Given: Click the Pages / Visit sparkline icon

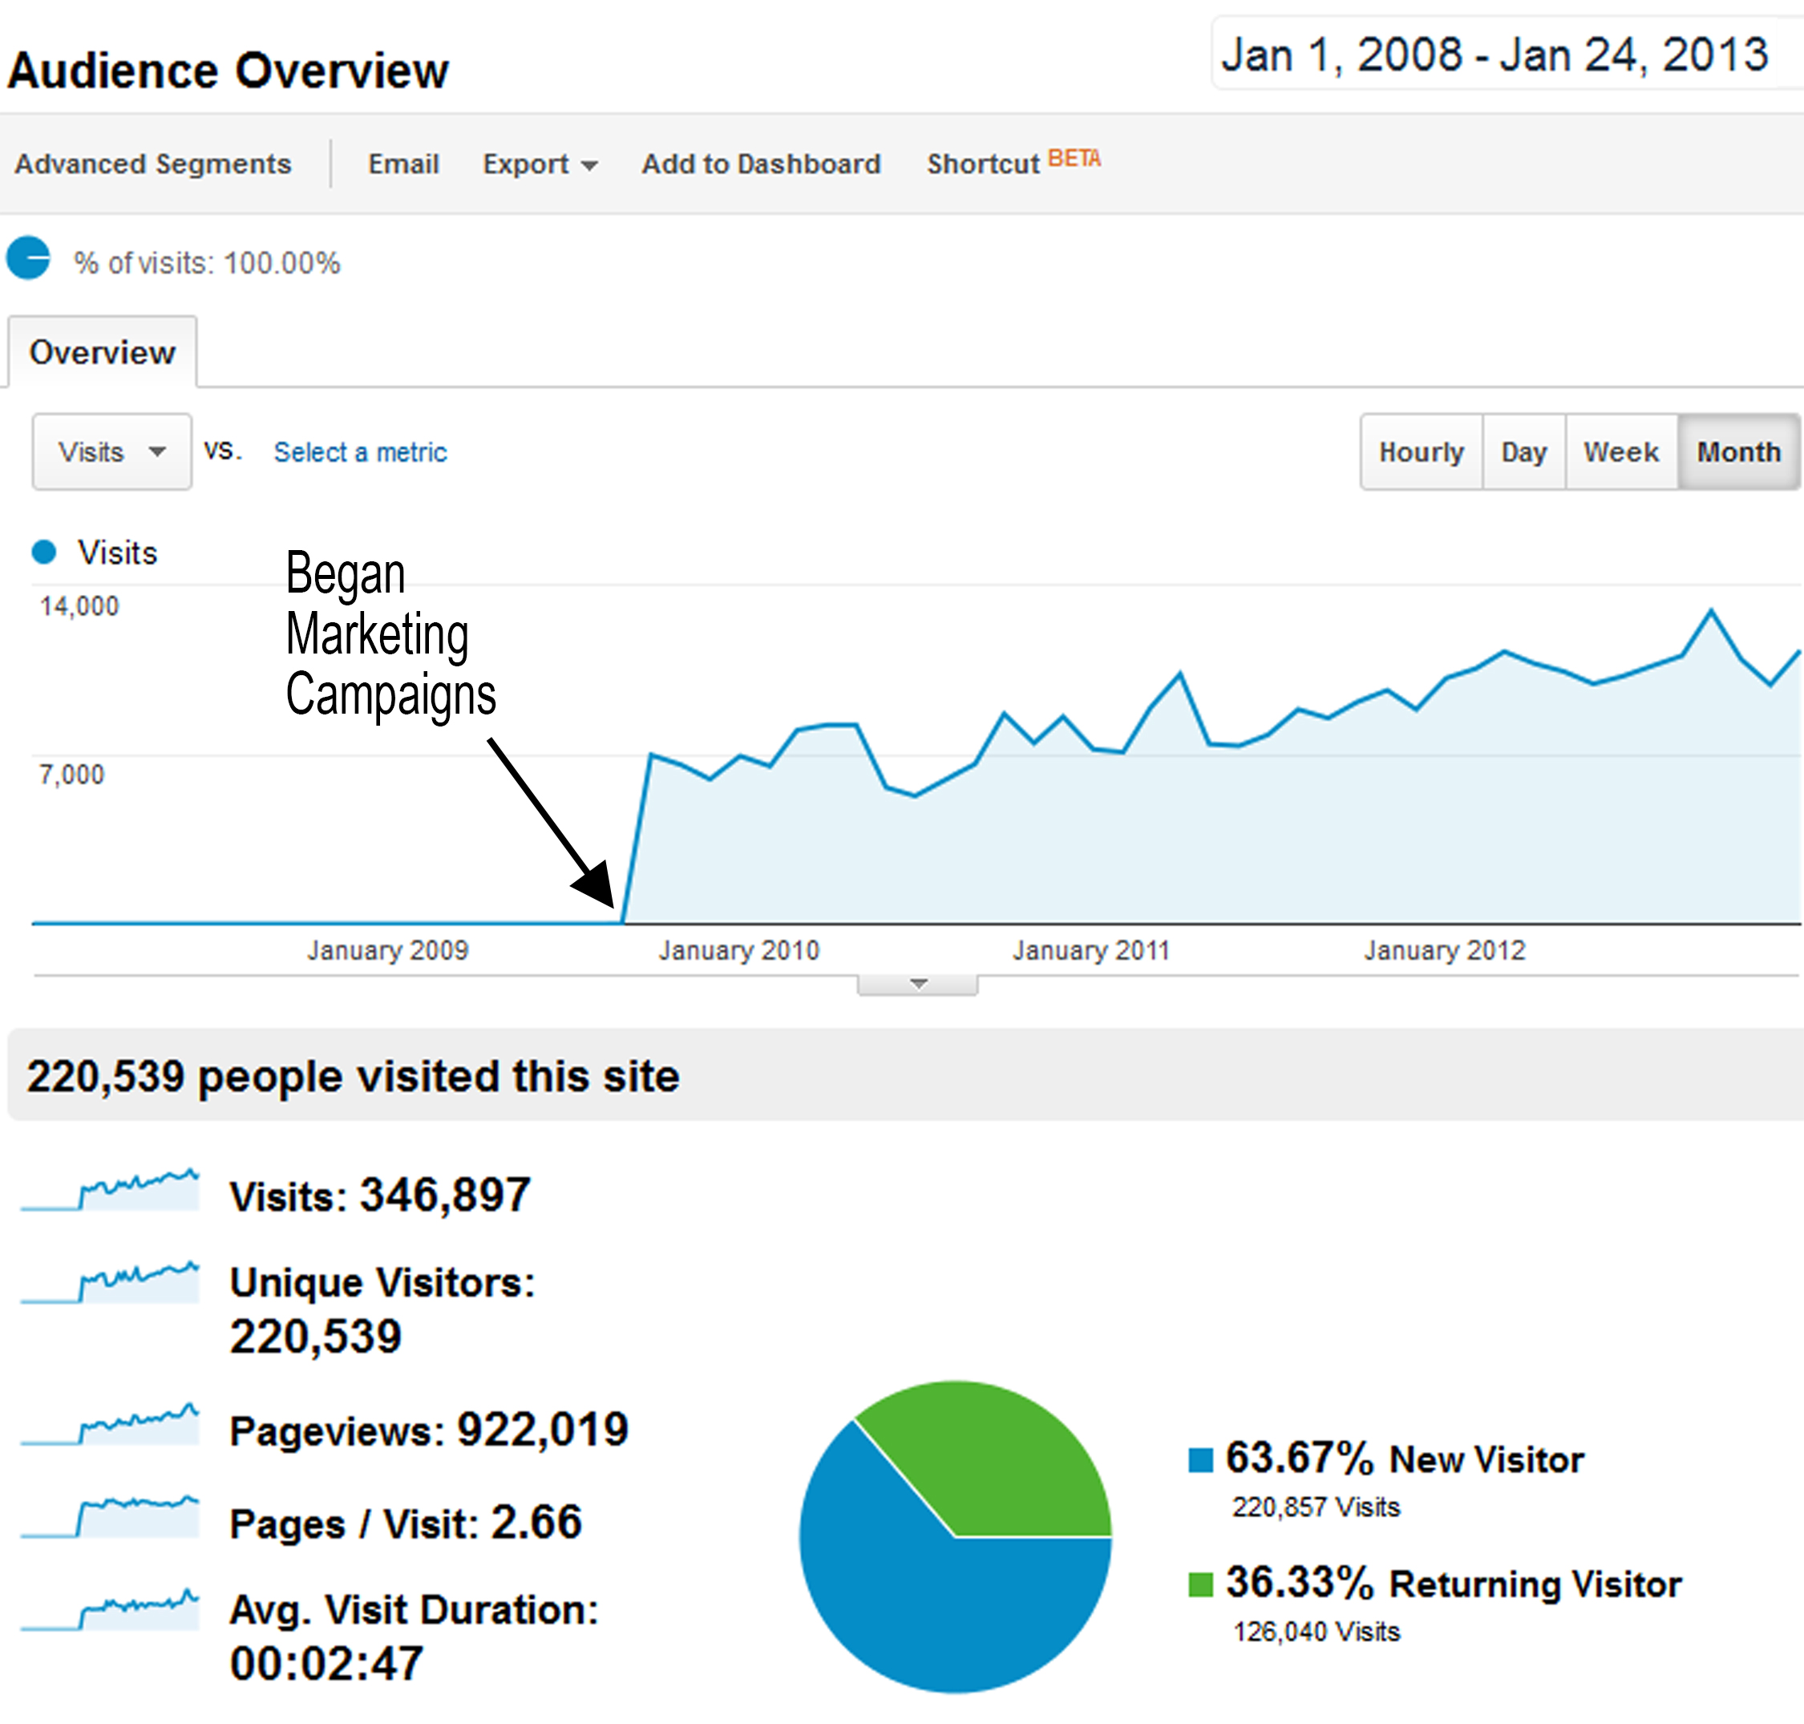Looking at the screenshot, I should pyautogui.click(x=111, y=1516).
